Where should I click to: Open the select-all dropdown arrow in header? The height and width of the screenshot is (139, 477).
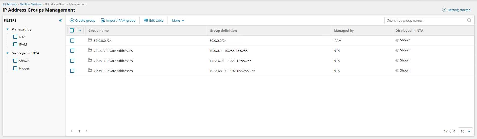(80, 30)
